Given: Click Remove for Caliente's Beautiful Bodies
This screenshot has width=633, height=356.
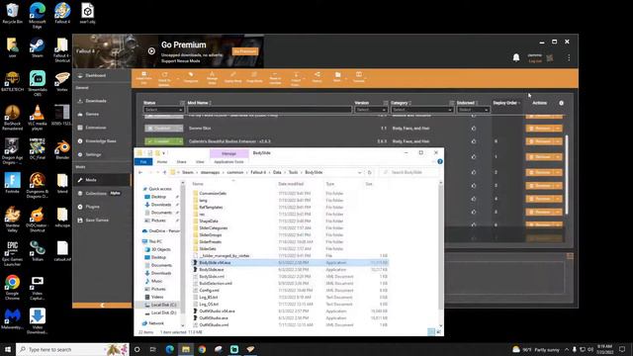Looking at the screenshot, I should click(x=540, y=141).
